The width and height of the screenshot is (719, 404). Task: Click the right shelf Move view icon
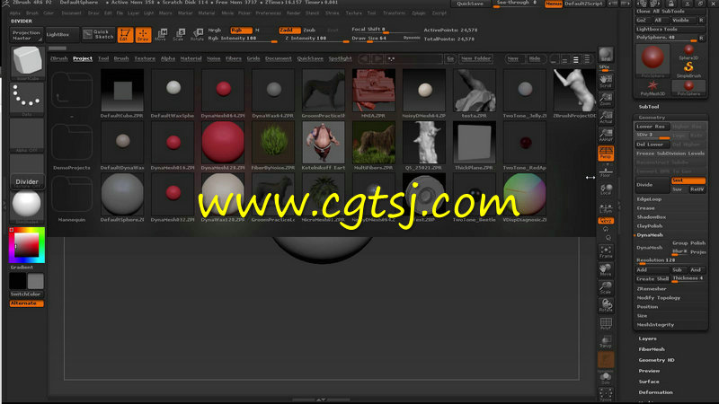tap(606, 269)
